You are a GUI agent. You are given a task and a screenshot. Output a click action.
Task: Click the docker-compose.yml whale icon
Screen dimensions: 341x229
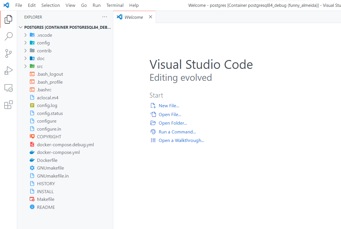coord(32,152)
